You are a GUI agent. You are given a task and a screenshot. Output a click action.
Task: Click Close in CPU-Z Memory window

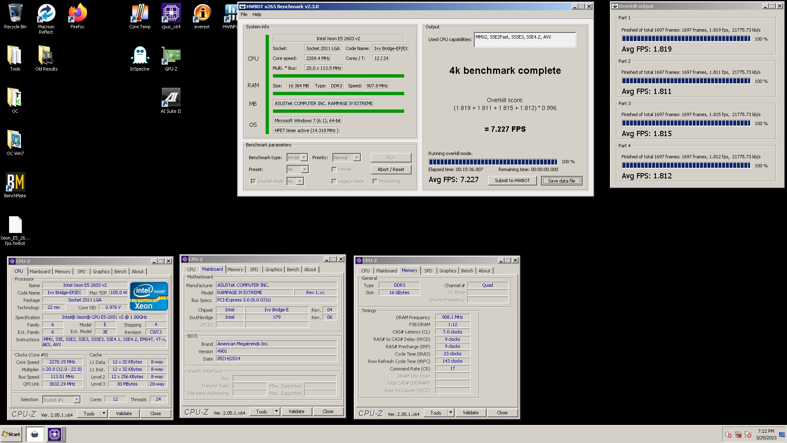(502, 413)
